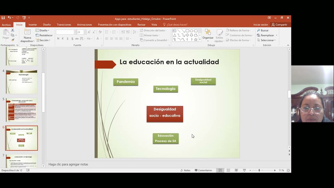
Task: Open font name combo box
Action: click(x=65, y=32)
